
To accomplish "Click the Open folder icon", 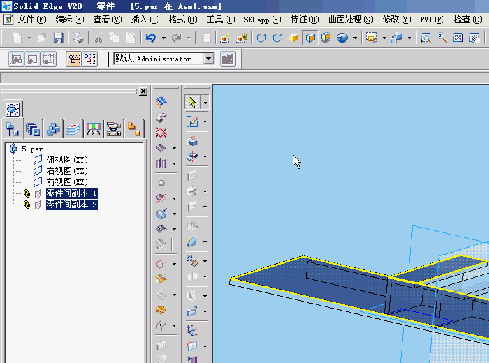I will click(42, 38).
